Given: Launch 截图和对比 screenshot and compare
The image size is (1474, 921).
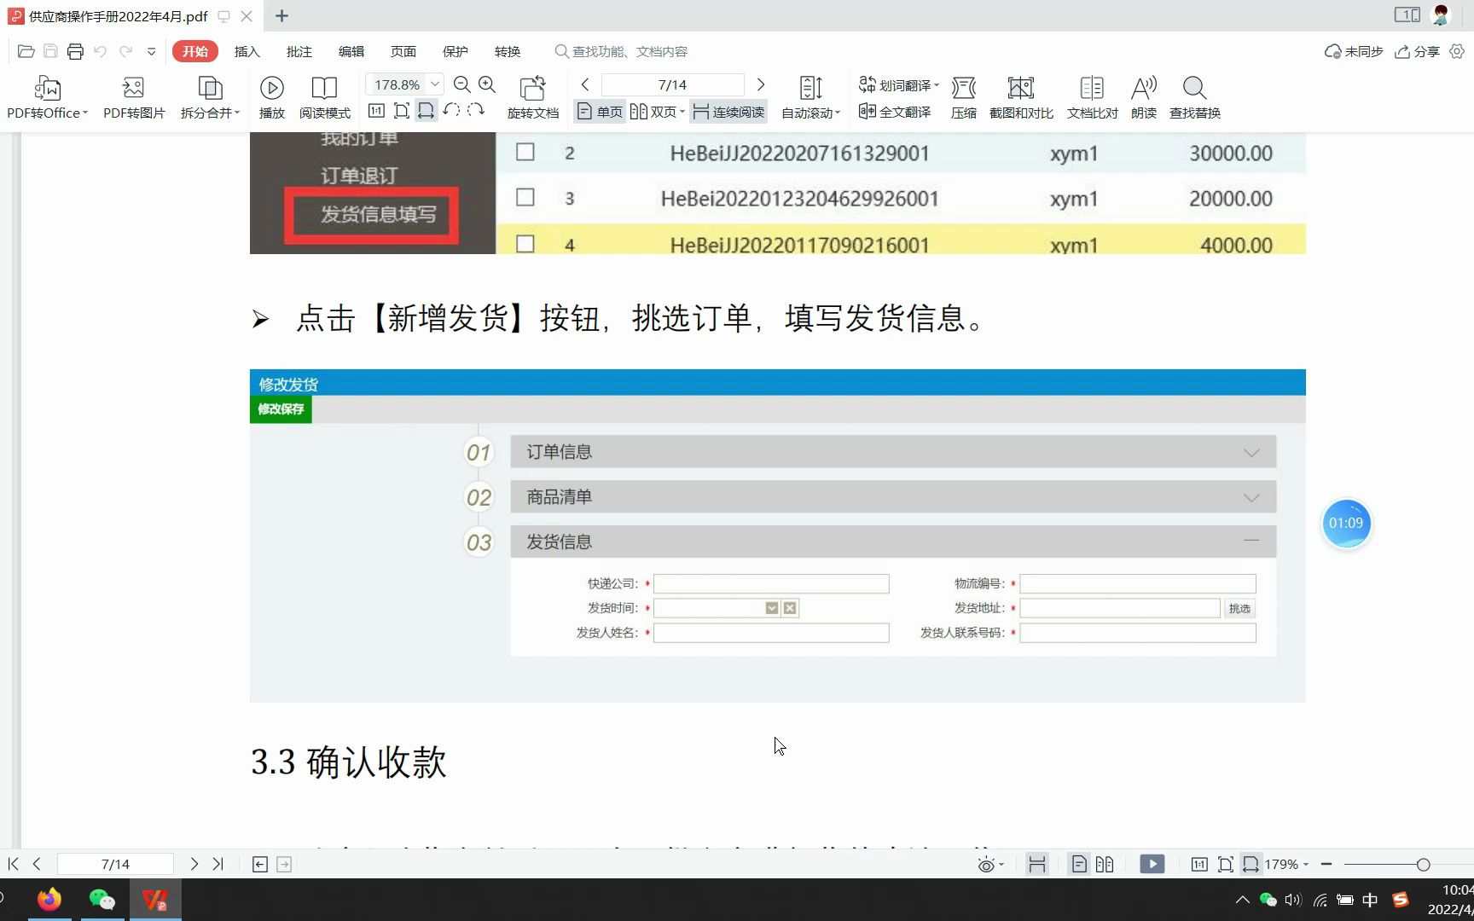Looking at the screenshot, I should coord(1020,96).
